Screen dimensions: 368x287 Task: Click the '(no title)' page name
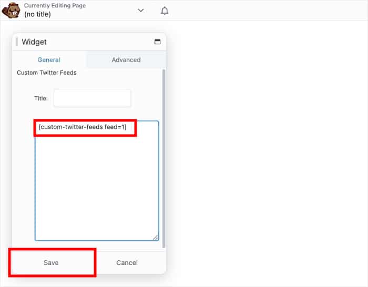[37, 14]
